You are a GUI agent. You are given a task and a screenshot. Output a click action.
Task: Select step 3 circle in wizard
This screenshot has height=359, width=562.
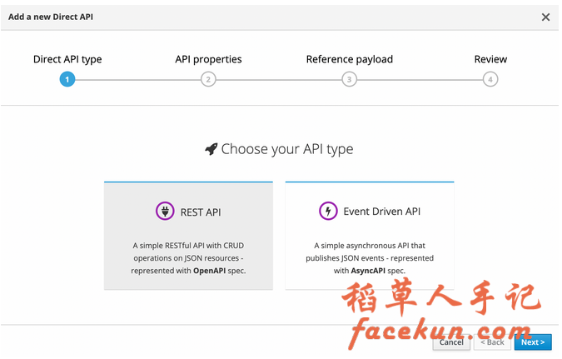tap(349, 79)
